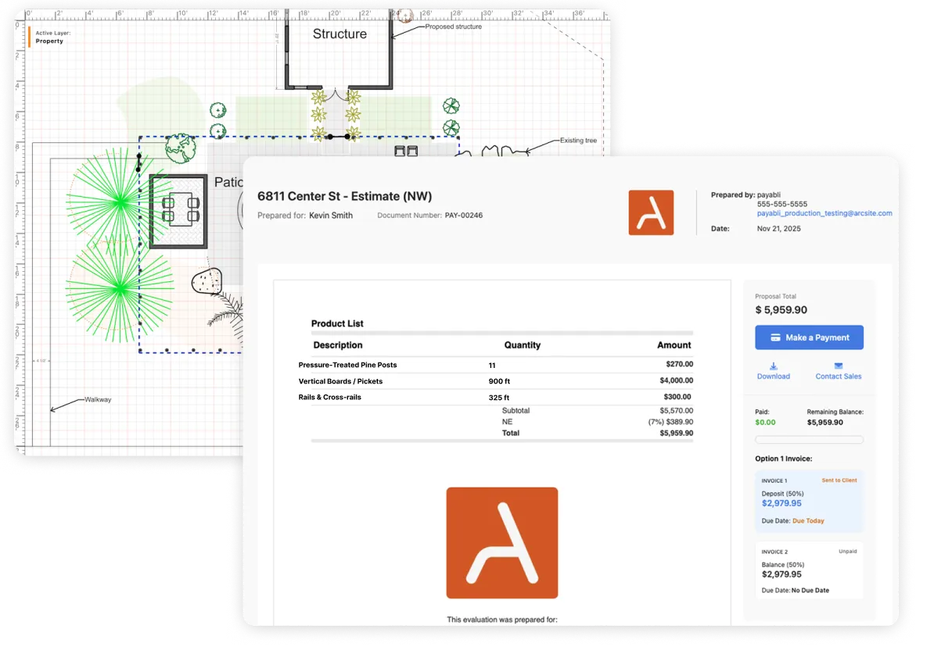Click the Remaining Balance $5,959.90 value

[x=825, y=423]
